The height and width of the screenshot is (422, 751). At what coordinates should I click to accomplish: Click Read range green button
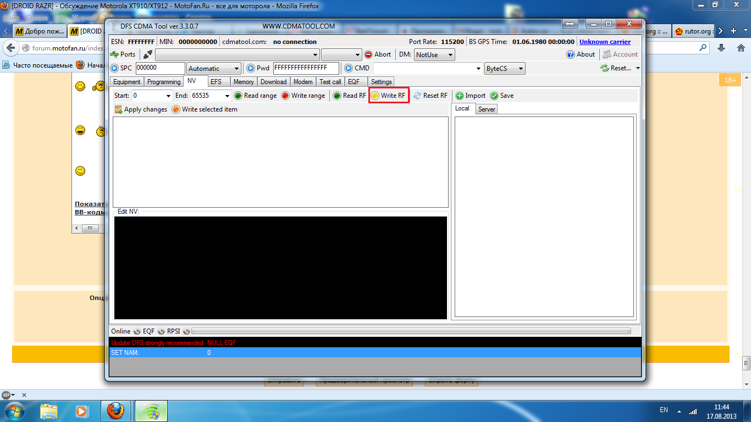(256, 96)
